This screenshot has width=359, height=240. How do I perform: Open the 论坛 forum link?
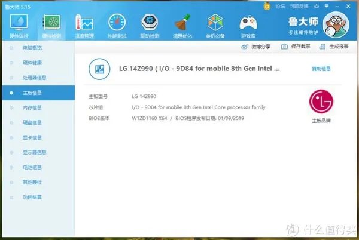280,7
